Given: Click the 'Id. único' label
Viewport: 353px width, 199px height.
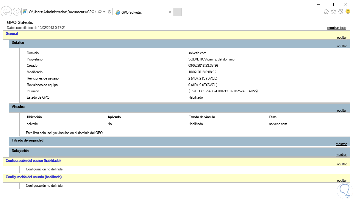Looking at the screenshot, I should tap(33, 91).
